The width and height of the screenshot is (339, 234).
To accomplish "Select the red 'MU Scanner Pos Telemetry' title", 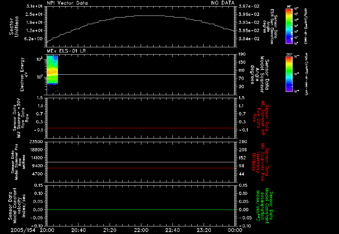I will 261,162.
